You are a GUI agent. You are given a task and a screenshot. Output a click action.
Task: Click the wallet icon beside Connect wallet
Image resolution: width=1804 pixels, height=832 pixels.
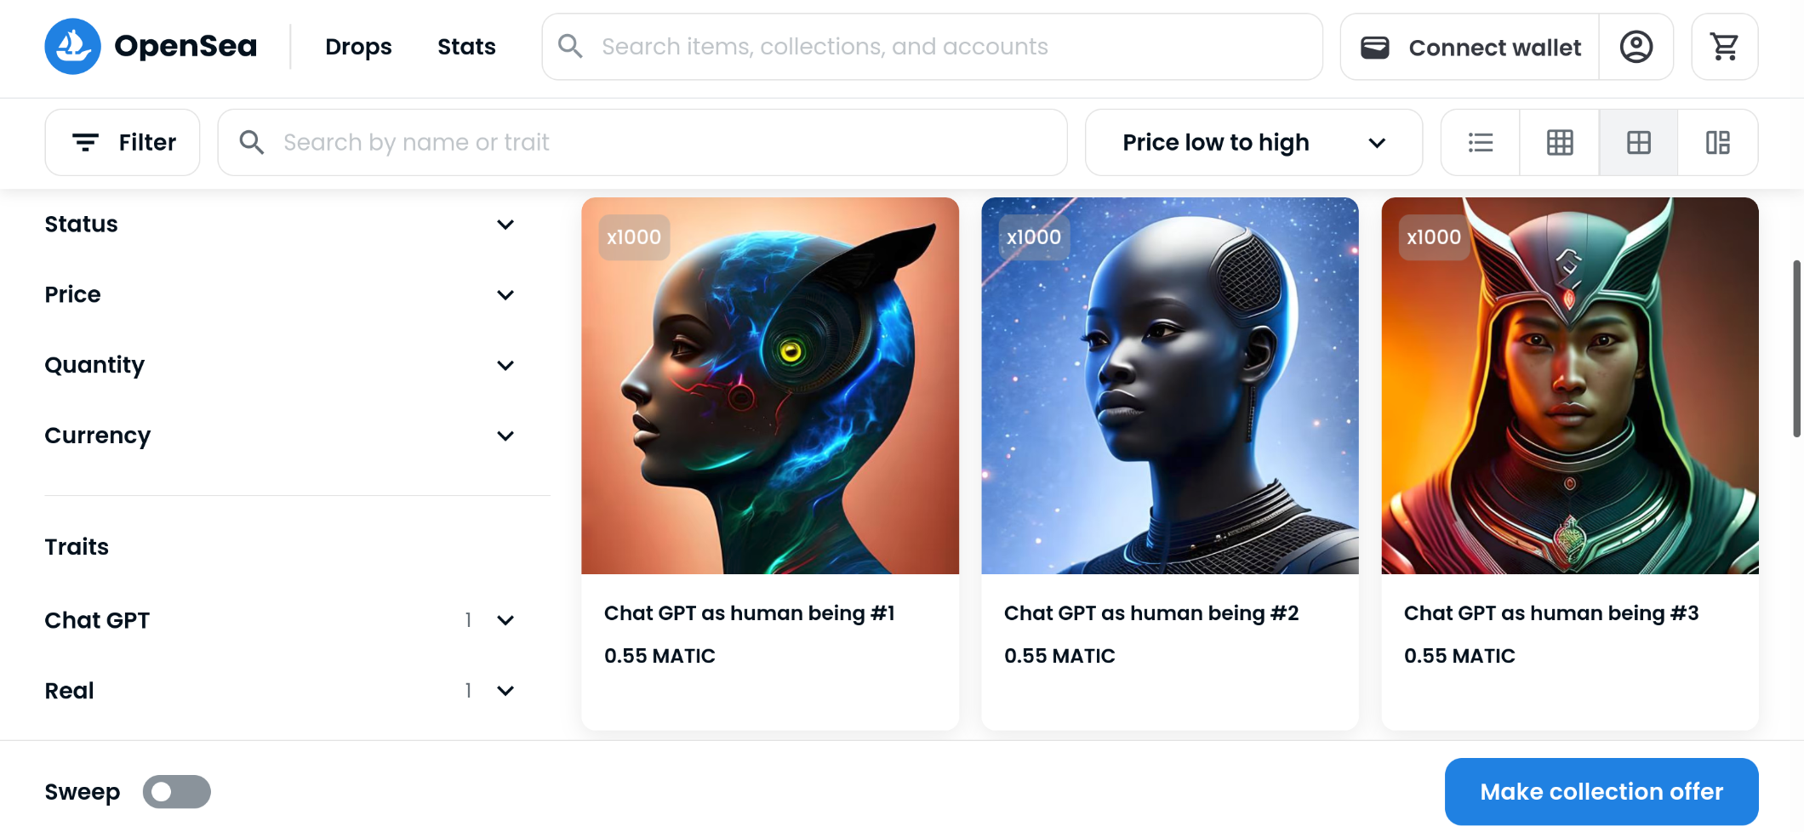click(x=1375, y=48)
